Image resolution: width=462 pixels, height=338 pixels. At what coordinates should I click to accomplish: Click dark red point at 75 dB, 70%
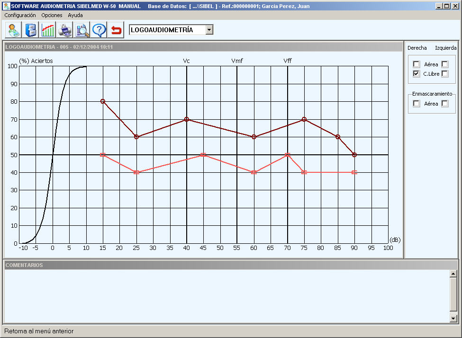(304, 119)
